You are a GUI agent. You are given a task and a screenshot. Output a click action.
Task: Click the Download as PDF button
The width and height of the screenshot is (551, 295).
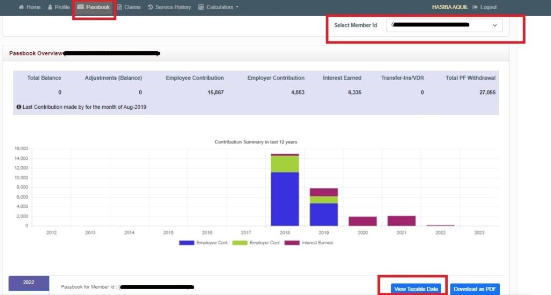tap(475, 289)
